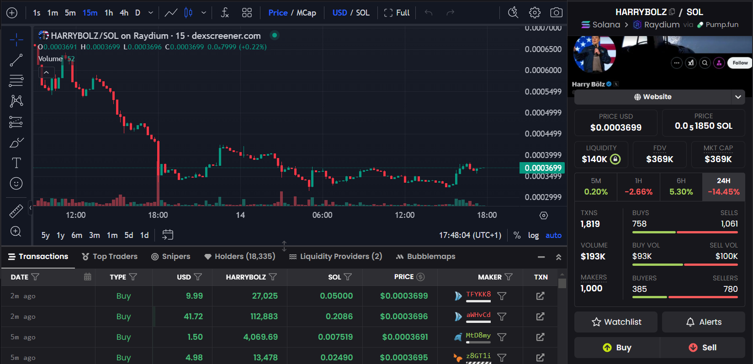Screen dimensions: 753x364
Task: Open the TYPE column filter
Action: point(133,277)
